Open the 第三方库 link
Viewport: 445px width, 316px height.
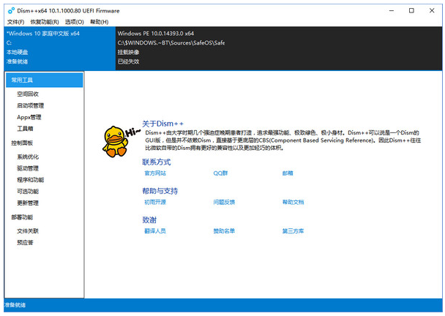click(x=293, y=231)
